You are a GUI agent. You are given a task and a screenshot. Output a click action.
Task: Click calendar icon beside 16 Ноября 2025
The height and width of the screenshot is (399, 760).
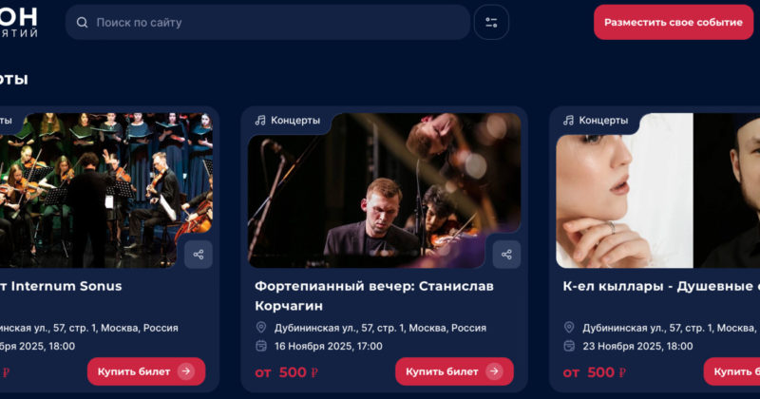[x=260, y=346]
